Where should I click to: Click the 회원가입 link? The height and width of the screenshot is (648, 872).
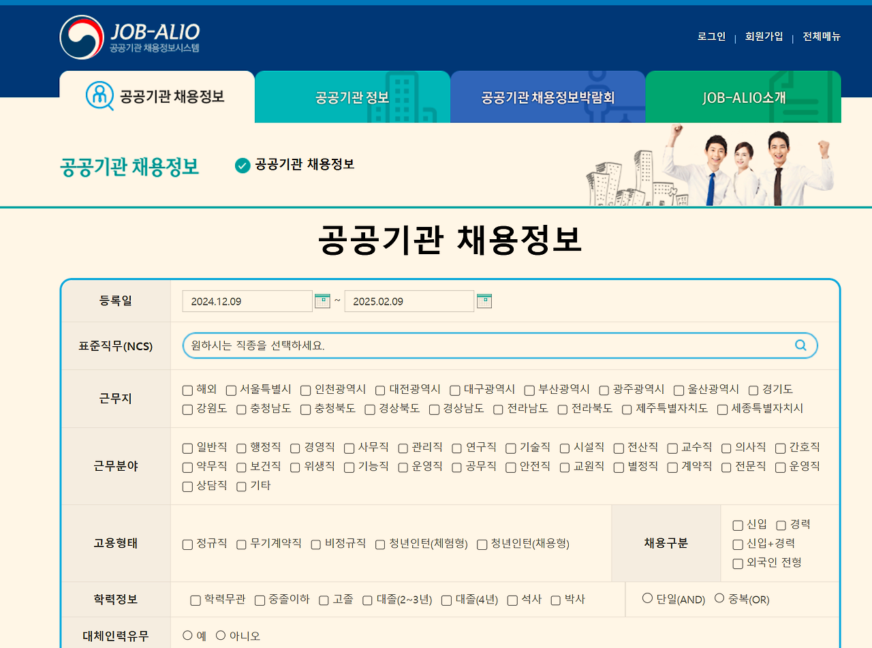click(764, 37)
